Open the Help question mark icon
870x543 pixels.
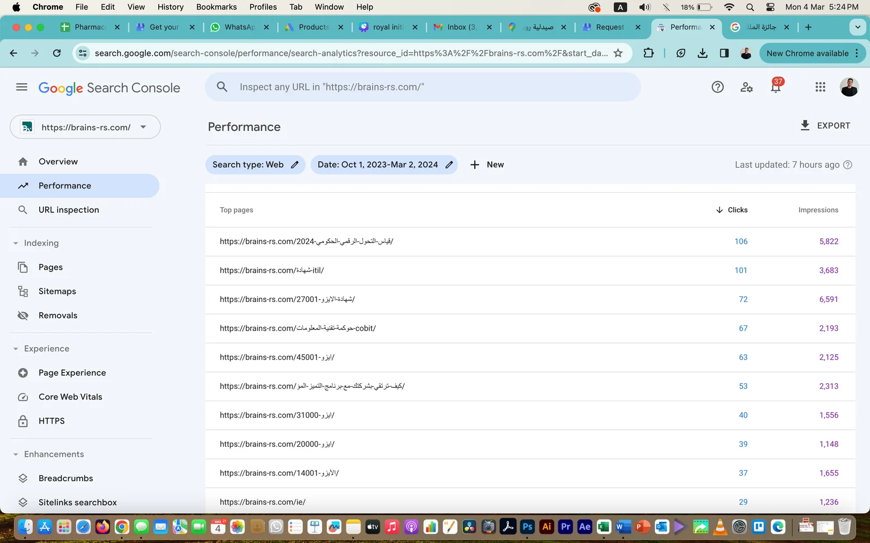[718, 87]
